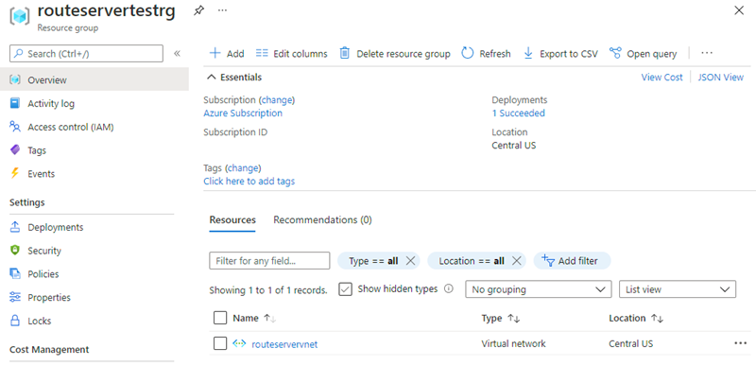The height and width of the screenshot is (366, 756).
Task: Click the Properties sliders icon
Action: tap(15, 297)
